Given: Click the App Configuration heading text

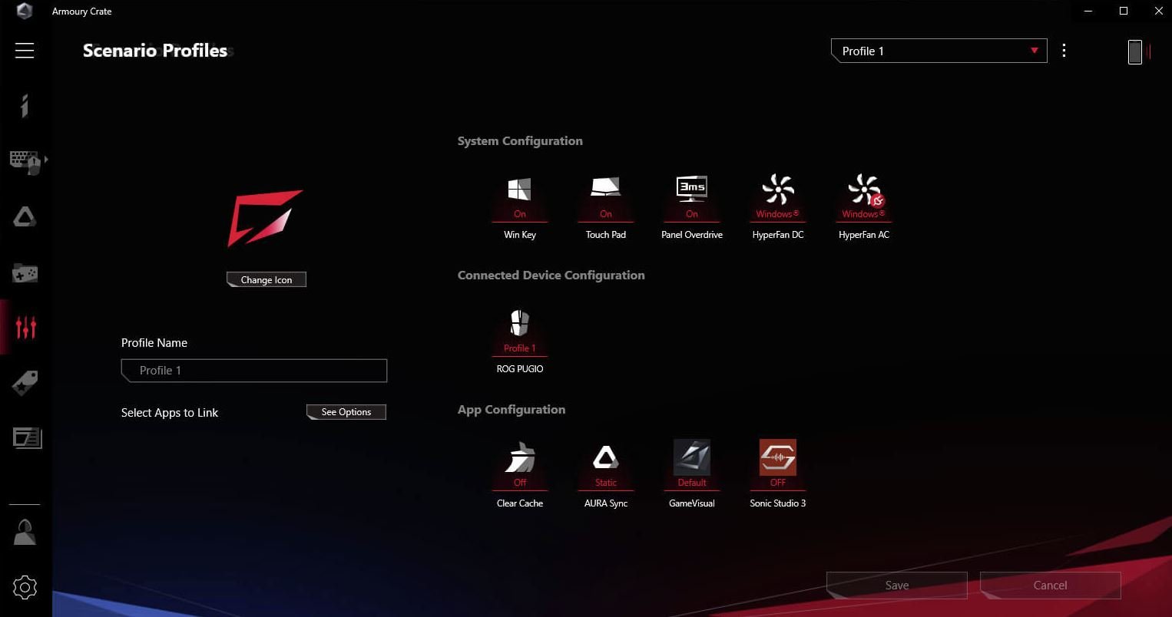Looking at the screenshot, I should [x=512, y=410].
